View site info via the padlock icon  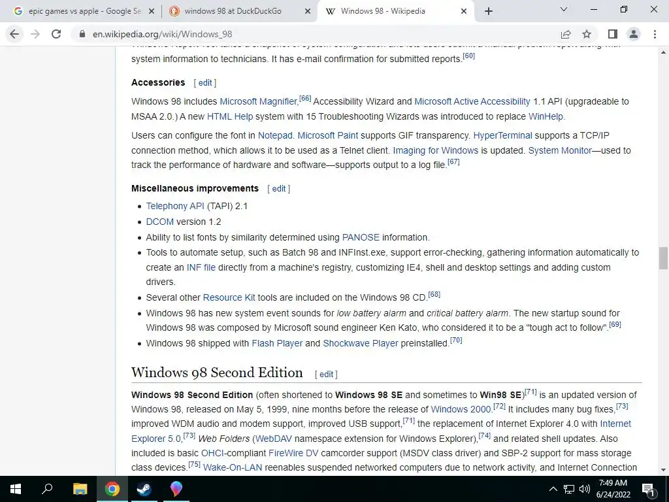82,34
